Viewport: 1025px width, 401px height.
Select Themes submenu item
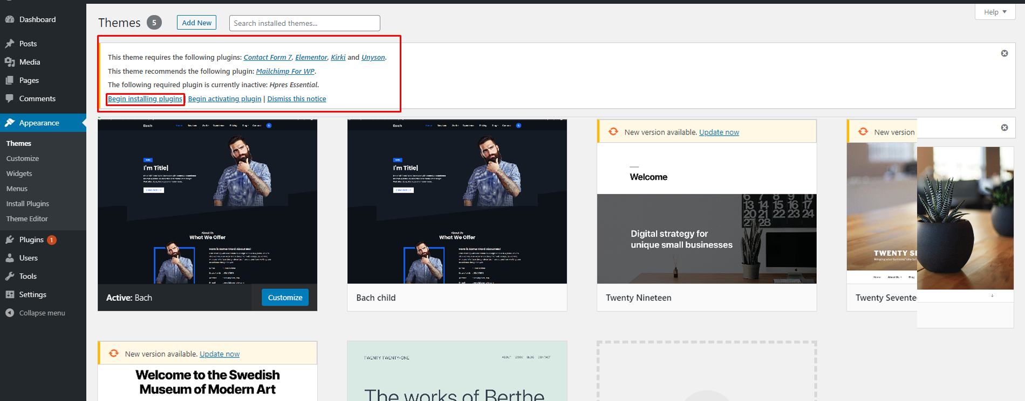point(19,143)
